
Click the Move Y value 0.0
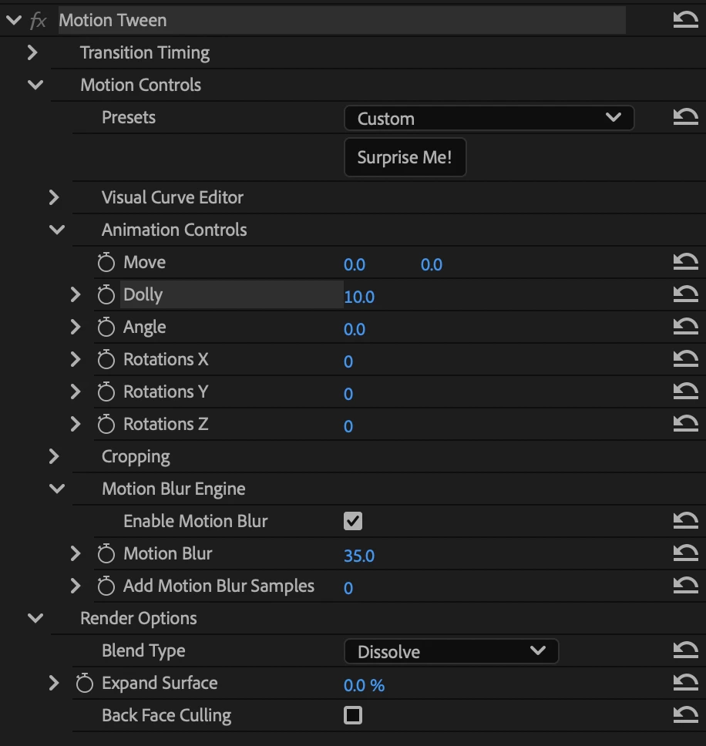coord(432,264)
